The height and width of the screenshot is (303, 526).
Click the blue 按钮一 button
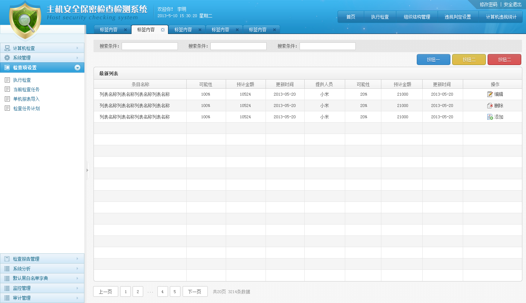(433, 60)
